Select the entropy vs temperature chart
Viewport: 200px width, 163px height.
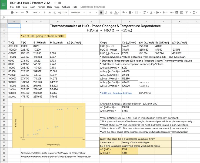click(x=49, y=125)
